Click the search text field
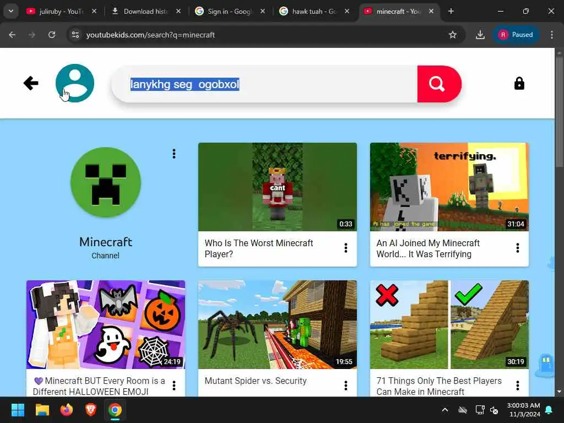This screenshot has height=423, width=564. (264, 84)
